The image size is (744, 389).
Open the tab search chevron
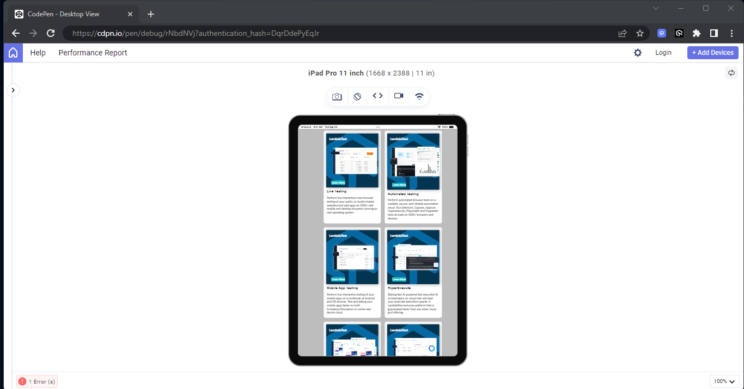656,8
